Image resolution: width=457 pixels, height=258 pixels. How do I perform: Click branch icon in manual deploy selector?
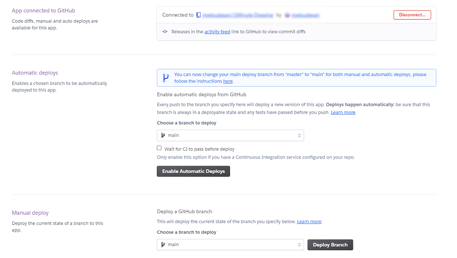point(164,245)
